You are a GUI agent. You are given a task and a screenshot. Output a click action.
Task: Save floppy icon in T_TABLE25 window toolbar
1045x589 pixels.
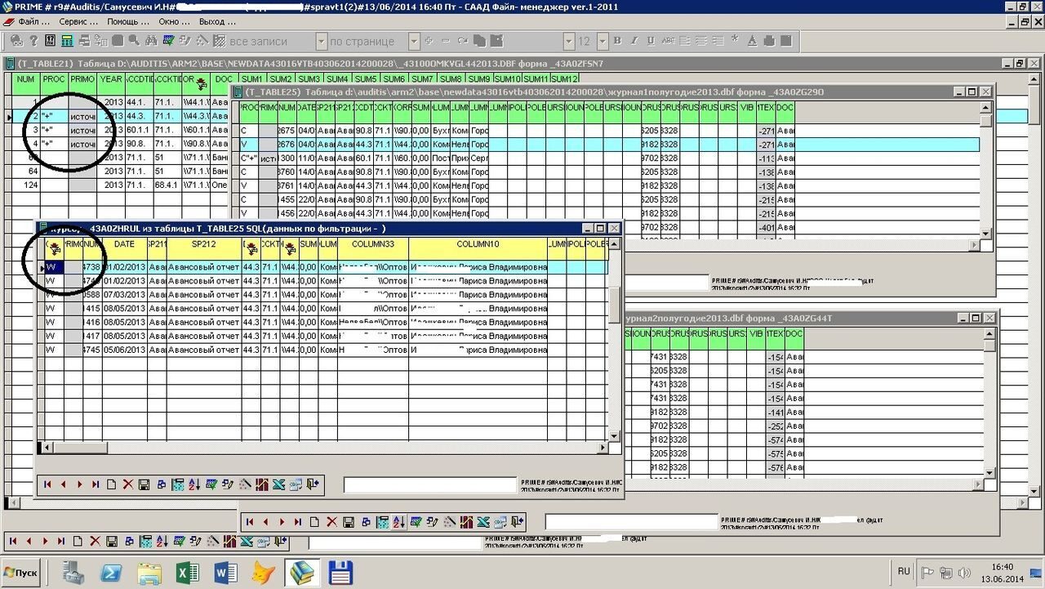pos(349,521)
